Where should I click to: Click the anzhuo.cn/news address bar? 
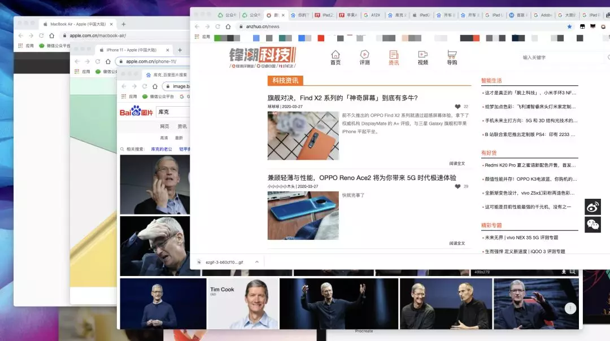(400, 27)
